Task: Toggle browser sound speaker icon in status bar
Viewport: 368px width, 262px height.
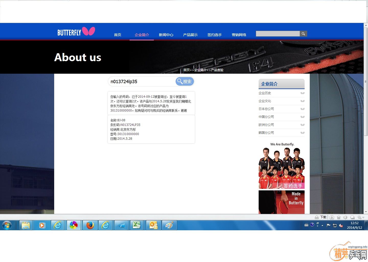Action: (x=345, y=217)
